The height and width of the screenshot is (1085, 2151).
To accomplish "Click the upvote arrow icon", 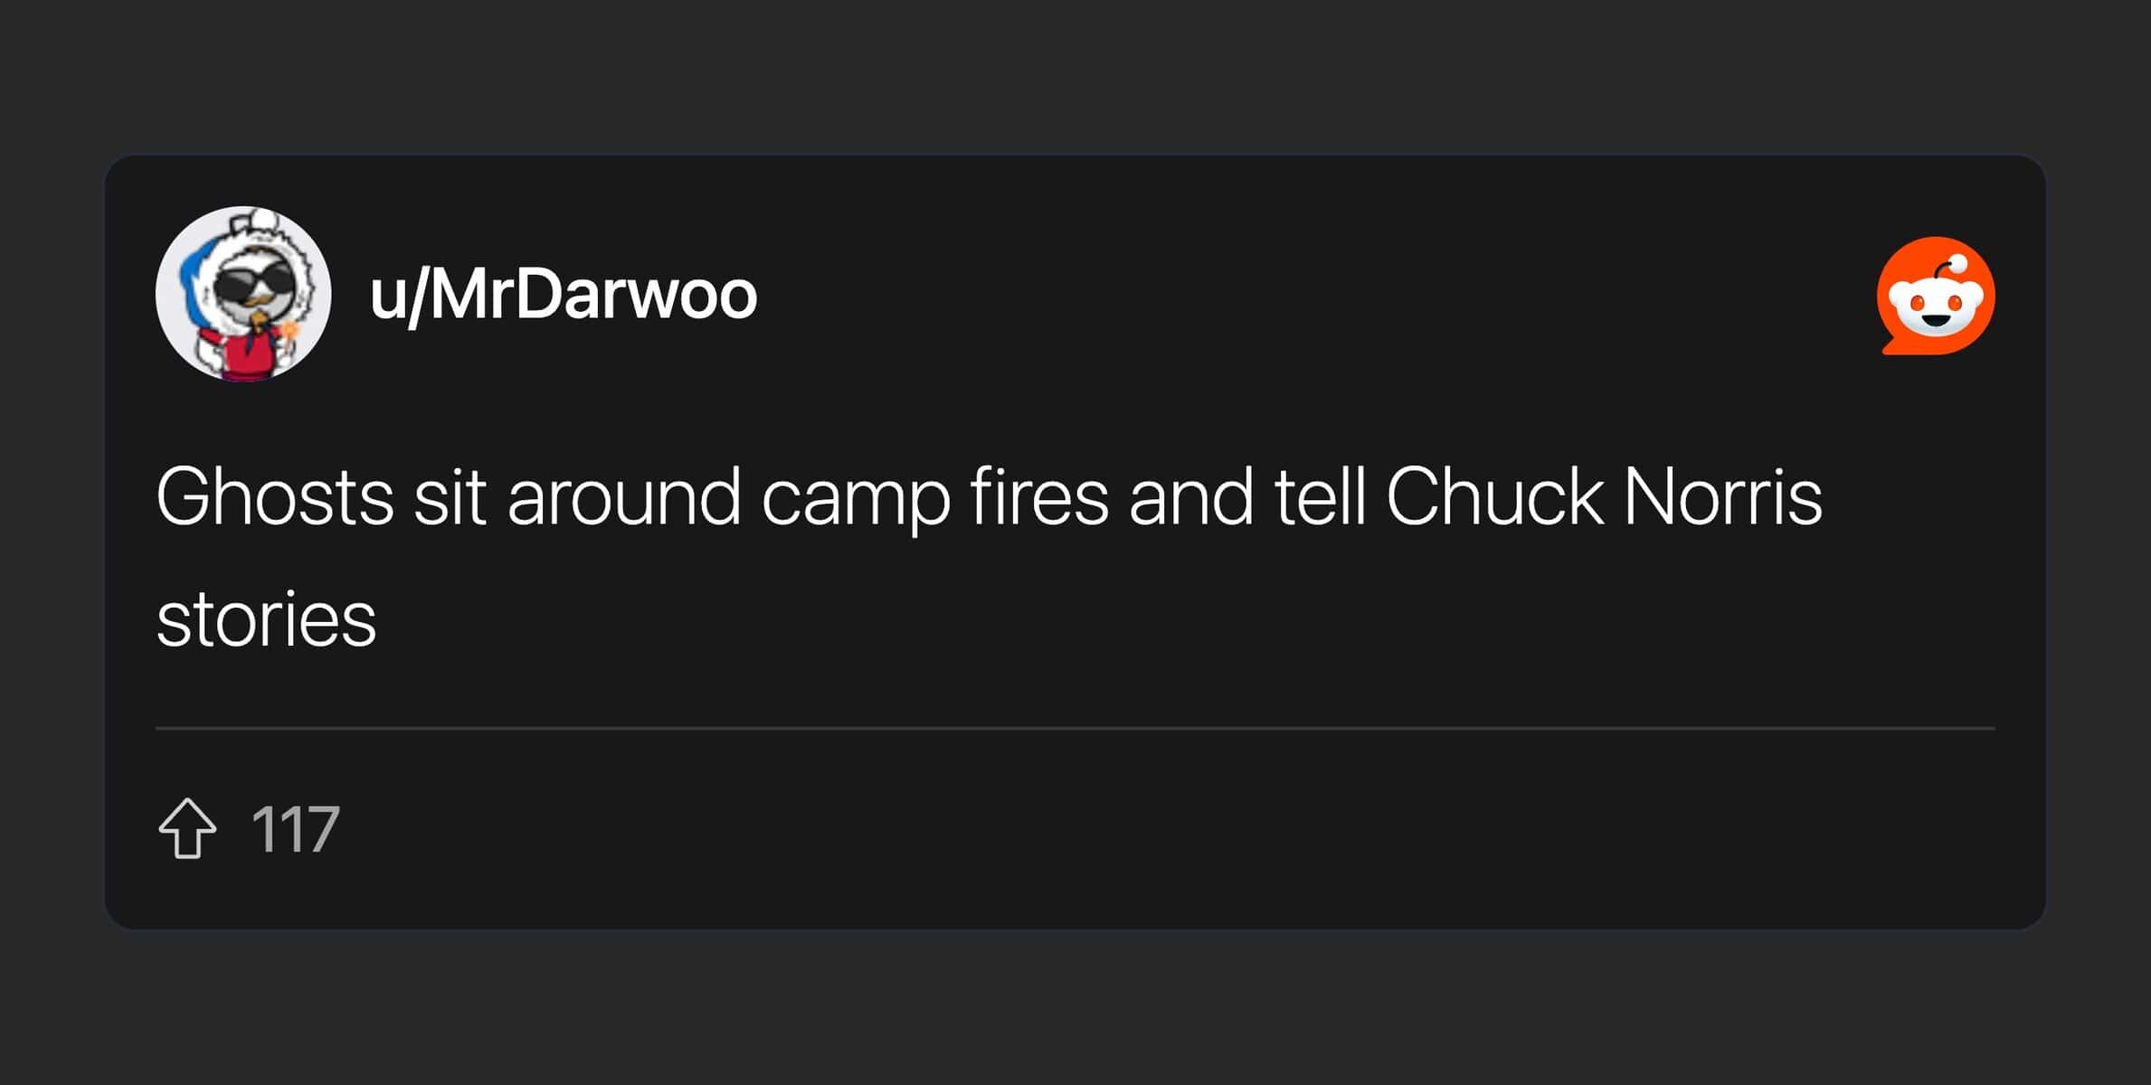I will (x=187, y=828).
